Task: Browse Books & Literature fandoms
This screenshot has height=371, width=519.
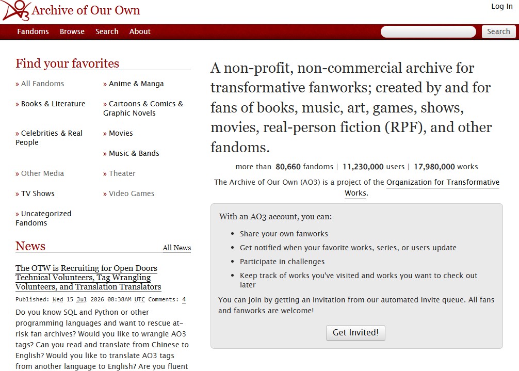Action: pyautogui.click(x=51, y=104)
